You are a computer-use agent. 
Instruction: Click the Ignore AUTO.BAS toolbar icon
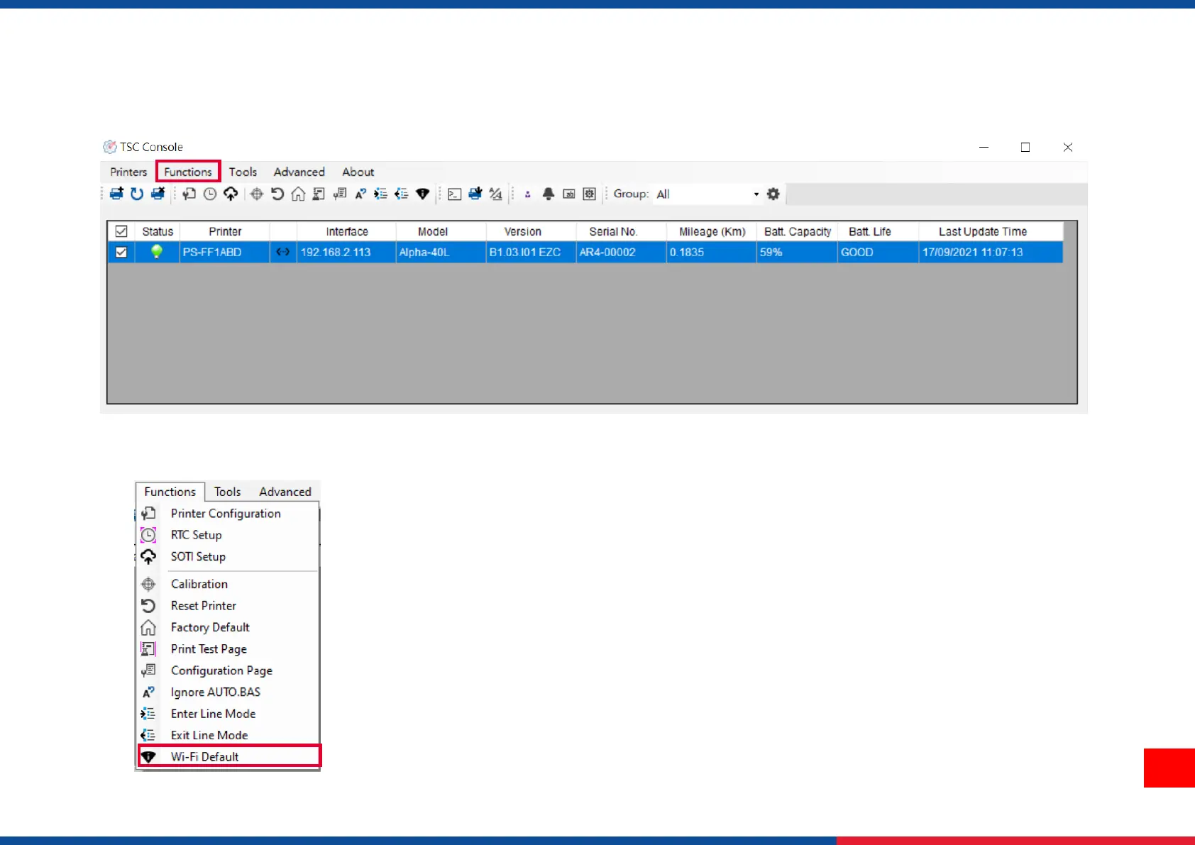[360, 194]
